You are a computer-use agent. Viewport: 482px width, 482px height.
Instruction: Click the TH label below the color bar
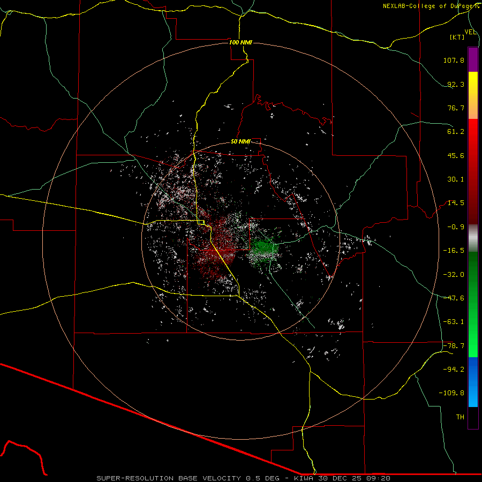point(460,417)
